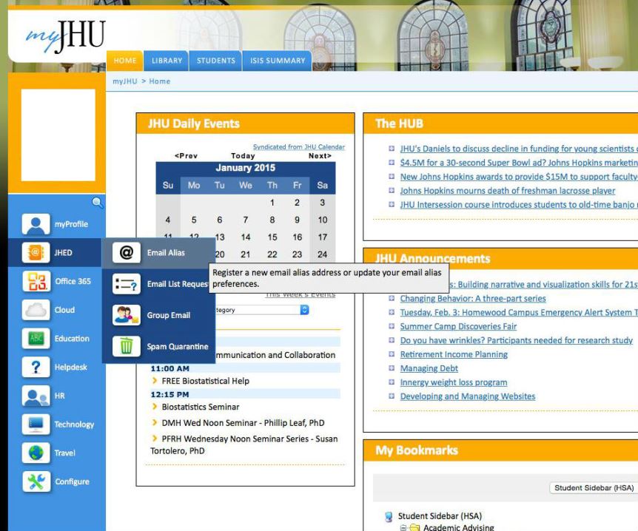Click the Student Sidebar (HSA) computer icon
The height and width of the screenshot is (531, 638).
[x=389, y=516]
